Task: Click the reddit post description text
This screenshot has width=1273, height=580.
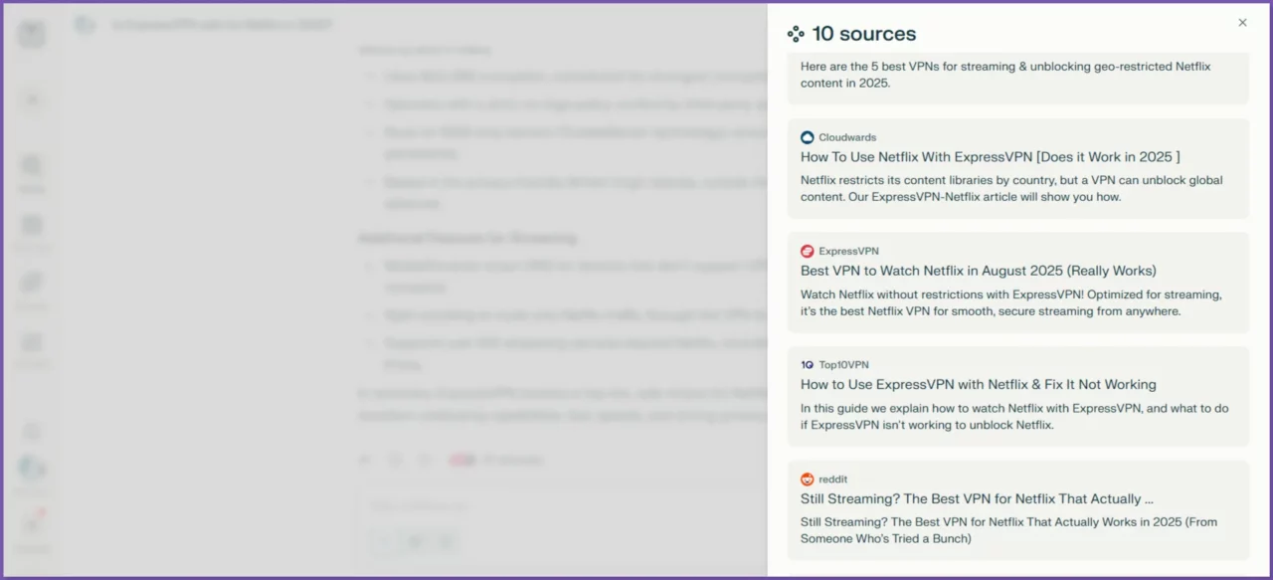Action: coord(1008,530)
